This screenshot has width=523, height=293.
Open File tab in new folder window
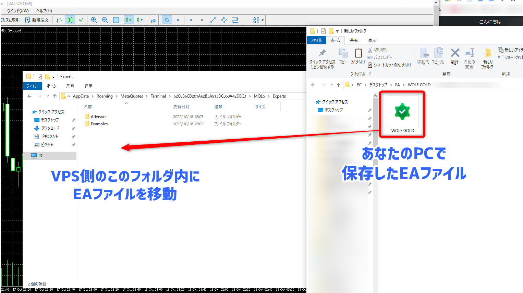click(x=316, y=40)
